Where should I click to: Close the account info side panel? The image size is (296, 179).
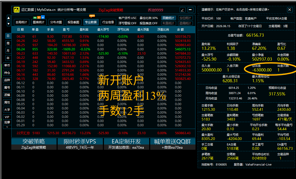[x=290, y=10]
